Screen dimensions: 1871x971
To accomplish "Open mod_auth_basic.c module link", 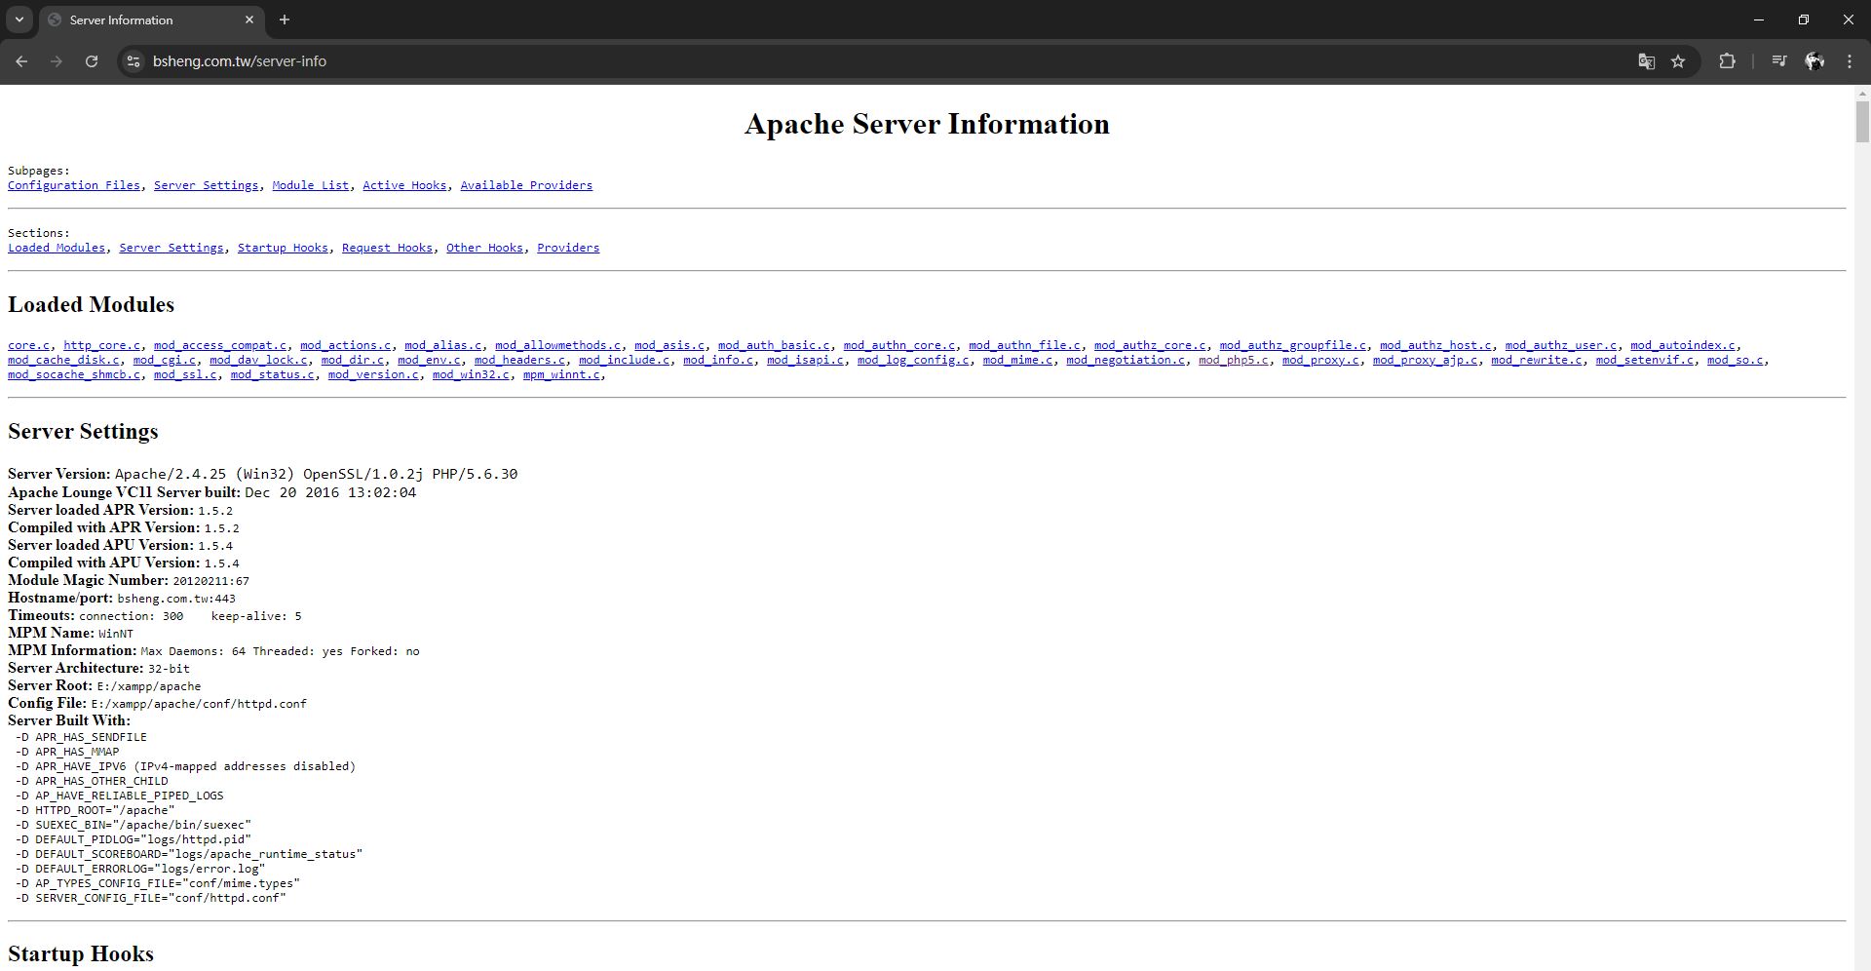I will 775,345.
